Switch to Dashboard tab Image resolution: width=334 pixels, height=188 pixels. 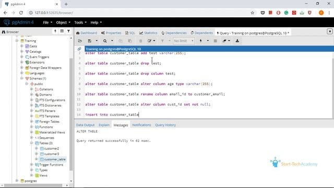[x=87, y=33]
